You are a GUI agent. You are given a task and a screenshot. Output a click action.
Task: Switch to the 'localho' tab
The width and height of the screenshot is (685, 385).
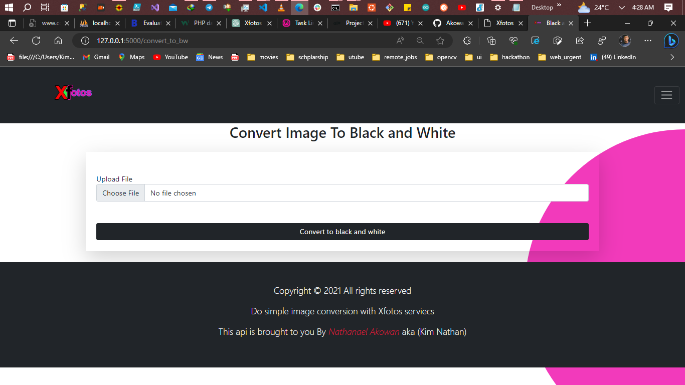pos(99,23)
